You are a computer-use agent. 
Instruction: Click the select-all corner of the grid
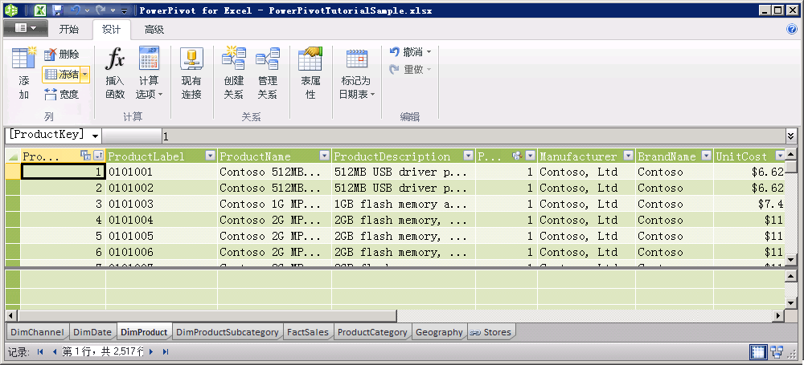pos(13,156)
